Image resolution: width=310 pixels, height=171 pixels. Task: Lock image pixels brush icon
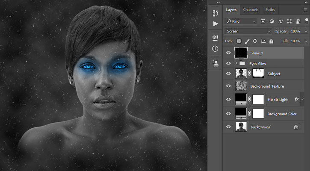(247, 41)
